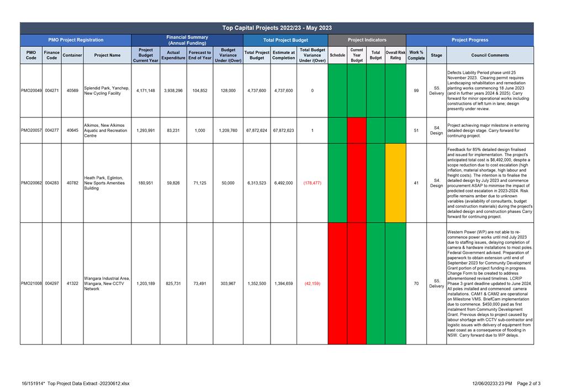
Task: Select total project budget 67,872,624
Action: click(257, 131)
